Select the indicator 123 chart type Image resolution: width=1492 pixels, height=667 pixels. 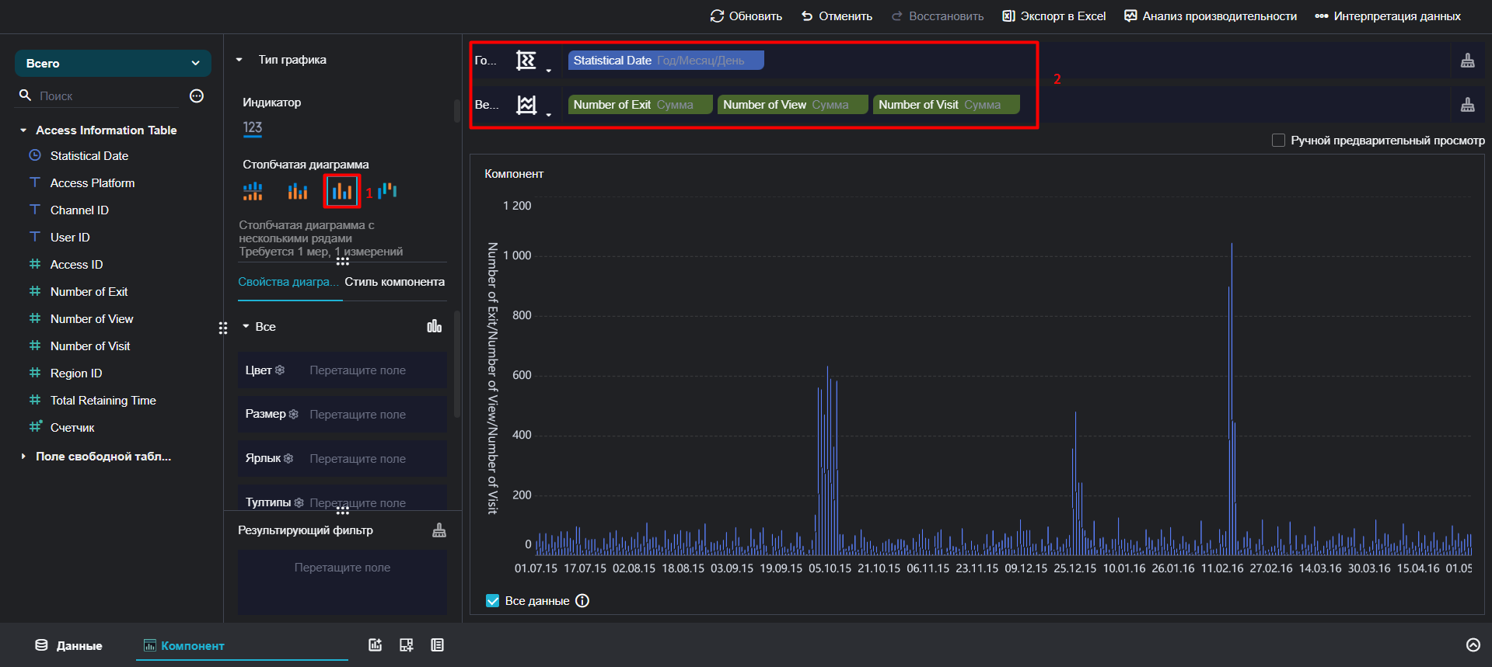[253, 128]
